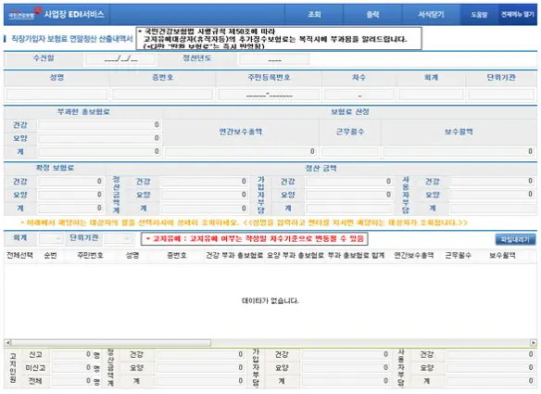Open the 출력 menu
The image size is (541, 394).
coord(372,15)
